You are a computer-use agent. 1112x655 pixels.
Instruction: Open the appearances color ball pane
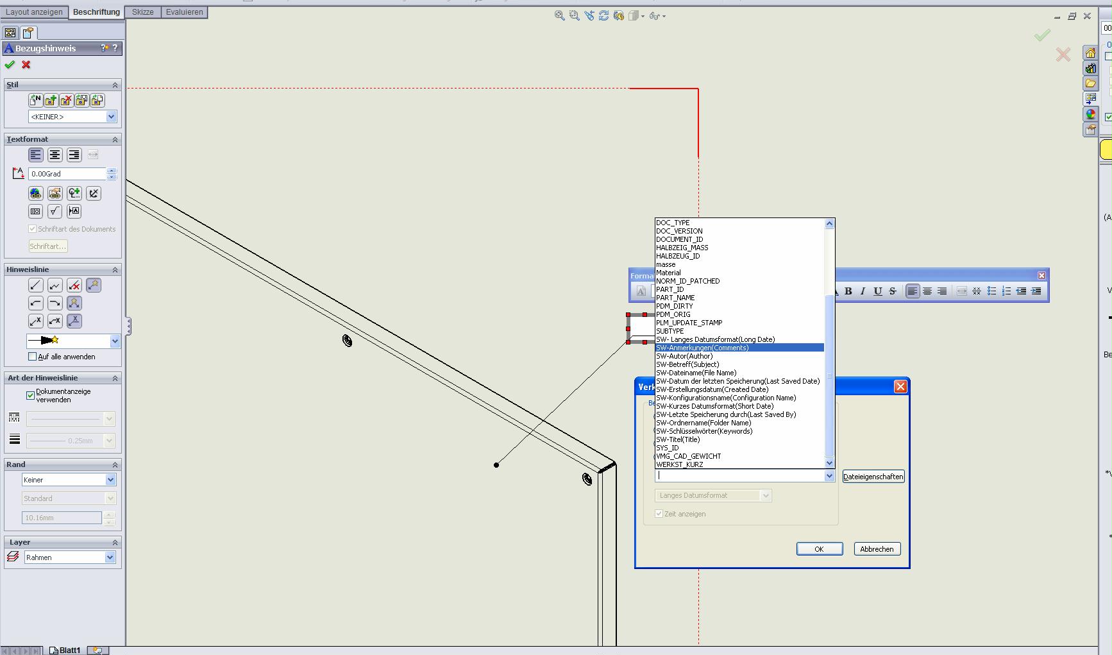point(1090,114)
